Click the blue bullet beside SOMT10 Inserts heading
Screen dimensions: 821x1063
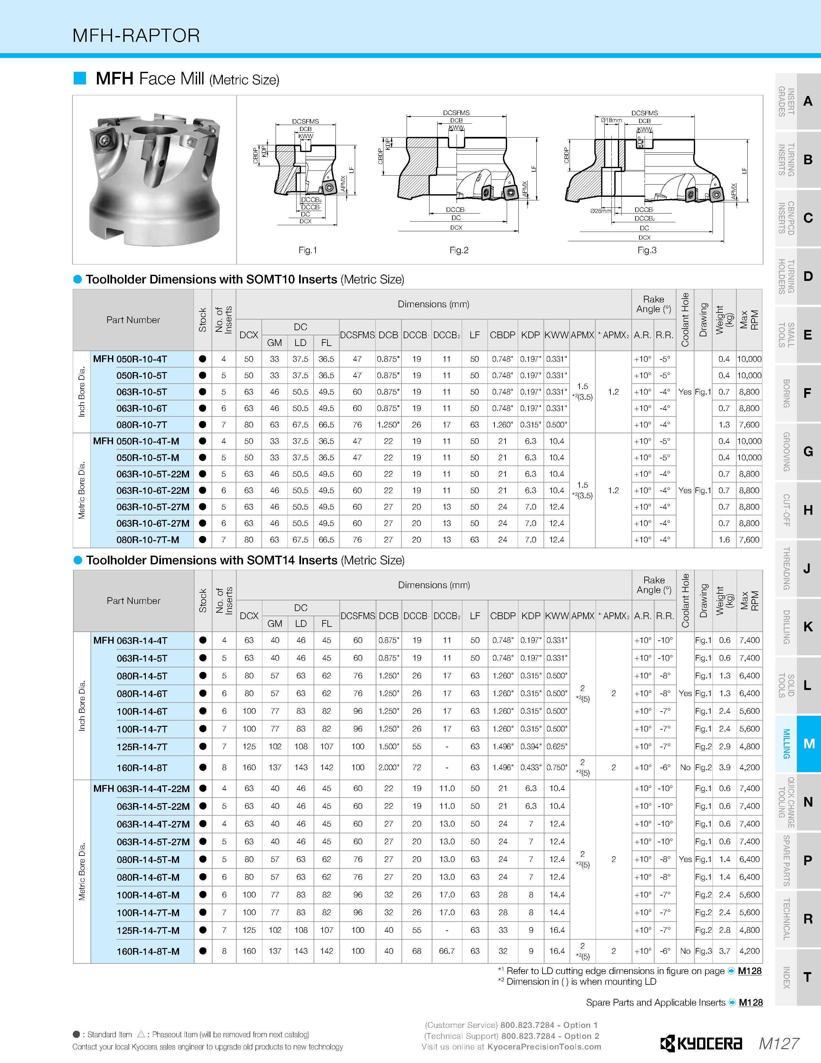click(x=77, y=279)
